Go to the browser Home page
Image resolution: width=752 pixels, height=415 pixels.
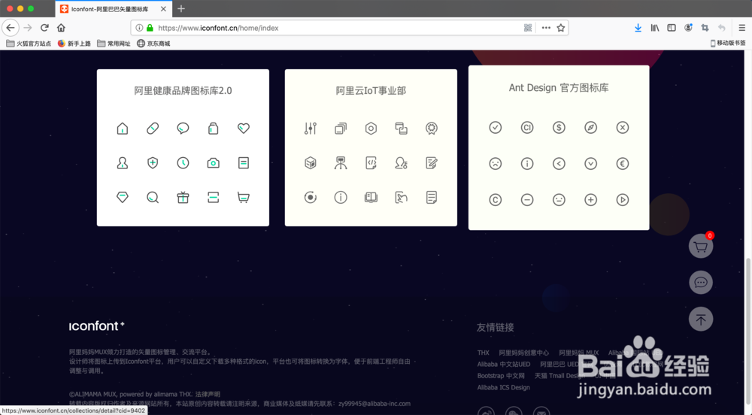(x=61, y=28)
